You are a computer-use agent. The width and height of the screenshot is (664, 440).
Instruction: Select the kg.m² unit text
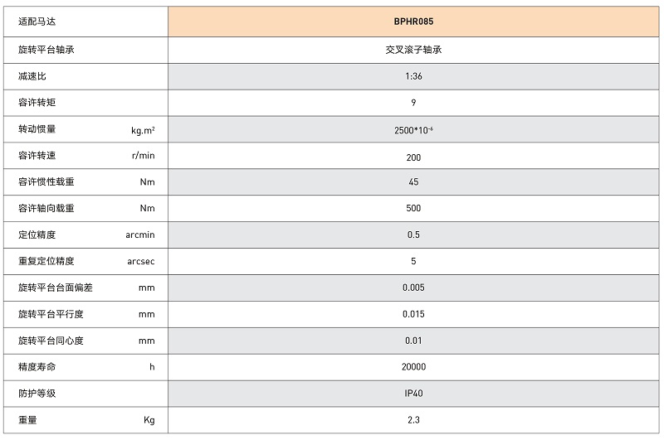(142, 130)
